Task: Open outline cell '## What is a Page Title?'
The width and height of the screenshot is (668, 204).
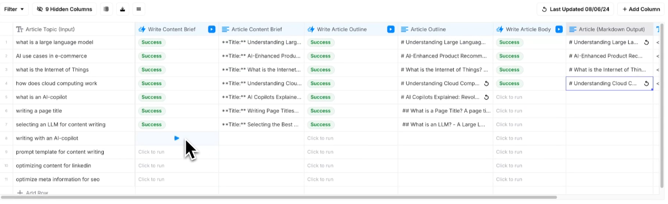Action: click(x=445, y=111)
